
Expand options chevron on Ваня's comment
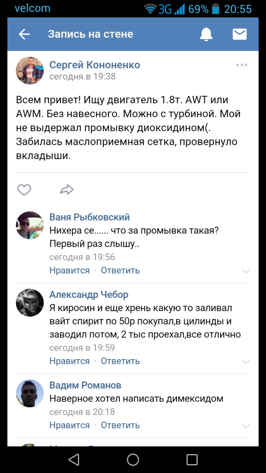(x=246, y=271)
